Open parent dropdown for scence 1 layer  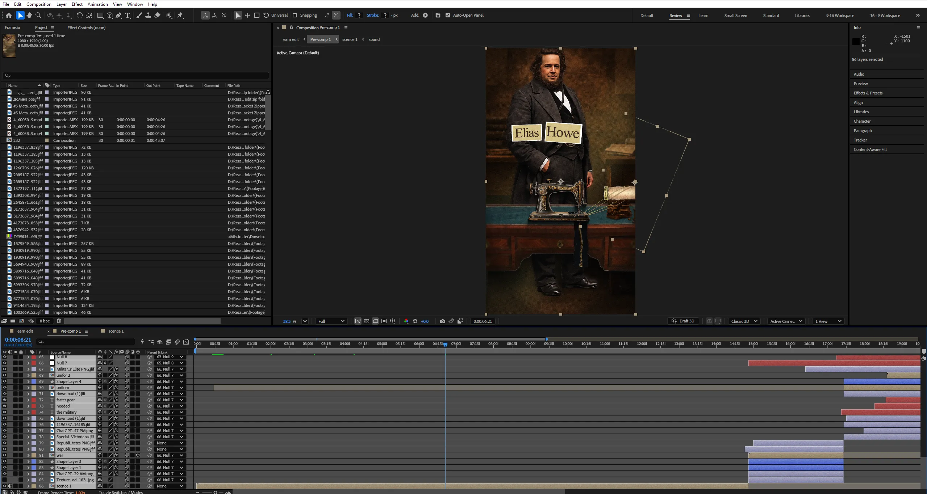click(x=170, y=486)
